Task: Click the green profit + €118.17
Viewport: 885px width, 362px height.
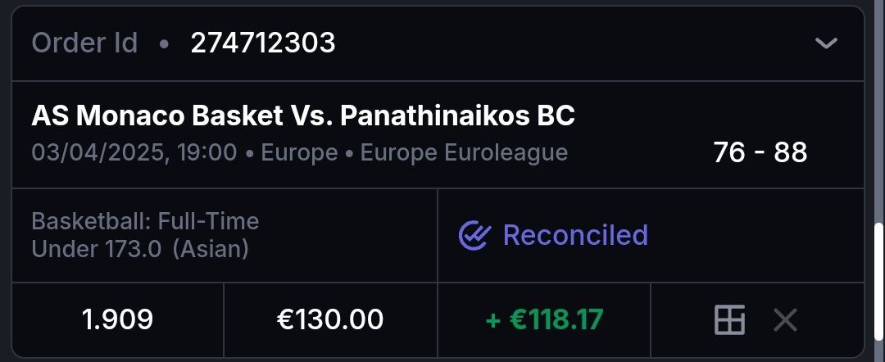Action: tap(544, 320)
